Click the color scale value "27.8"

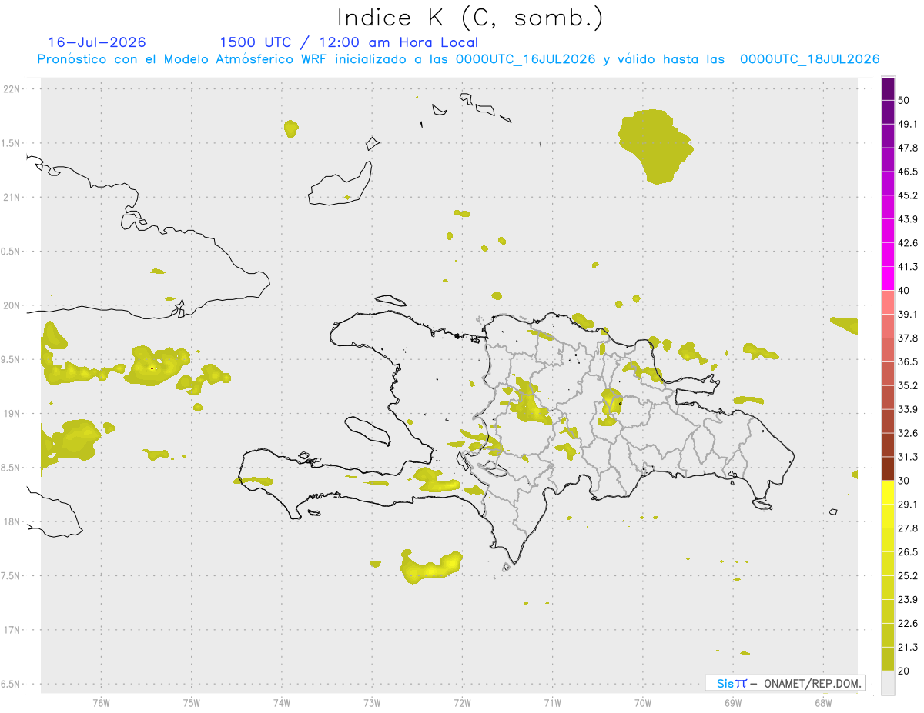[908, 528]
